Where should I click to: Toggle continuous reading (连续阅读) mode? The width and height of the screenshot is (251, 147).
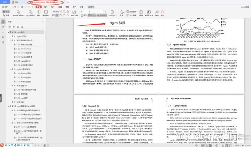point(102,15)
